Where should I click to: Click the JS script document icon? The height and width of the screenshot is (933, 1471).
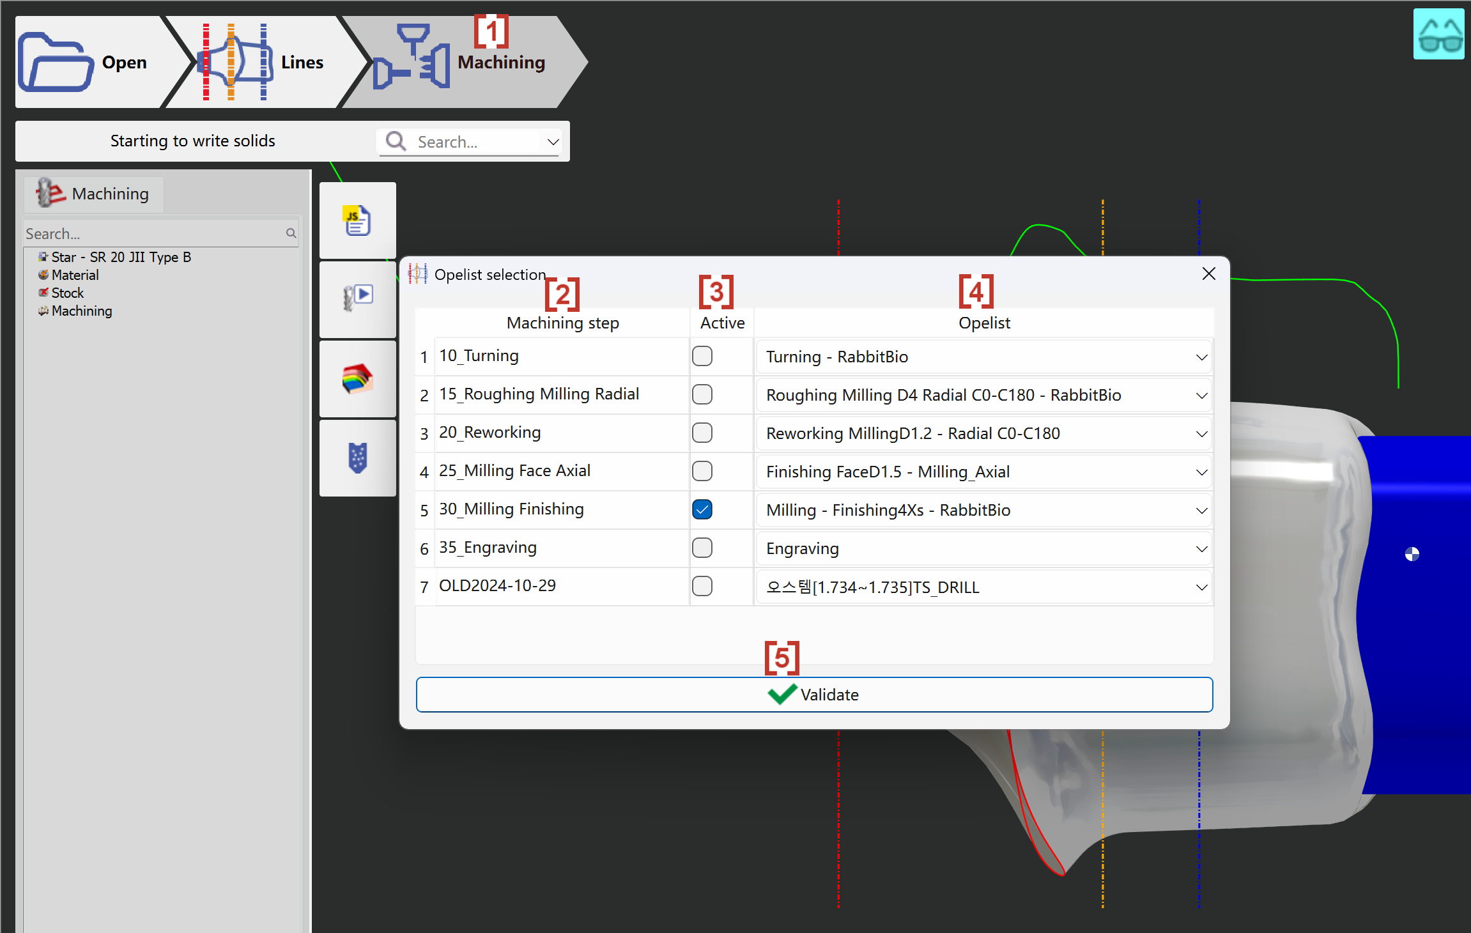click(x=357, y=221)
